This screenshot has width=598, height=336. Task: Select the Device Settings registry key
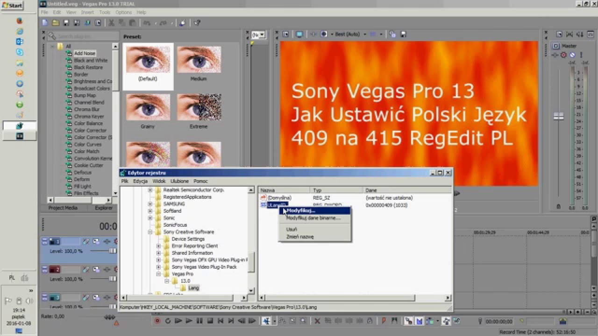pos(188,239)
